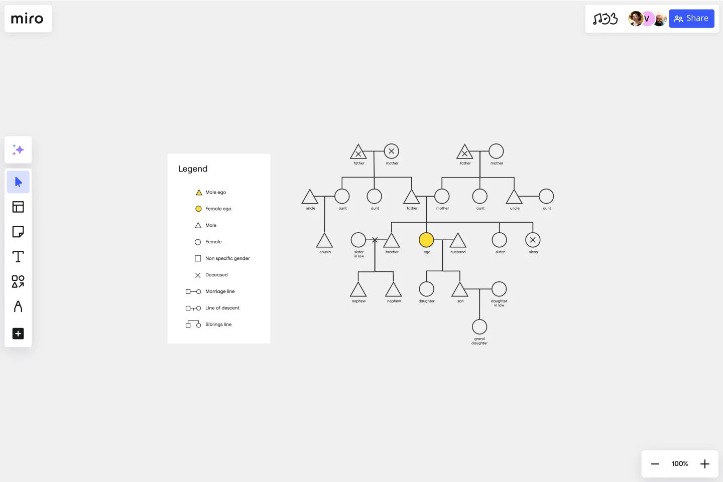Select the deceased maternal grandfather triangle
Viewport: 723px width, 482px height.
click(x=465, y=151)
